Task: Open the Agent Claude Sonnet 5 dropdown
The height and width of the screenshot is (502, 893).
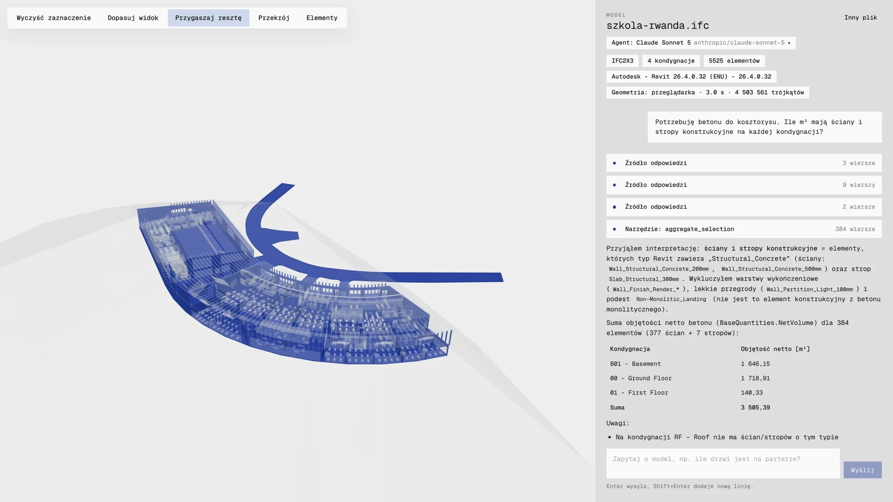Action: [701, 43]
